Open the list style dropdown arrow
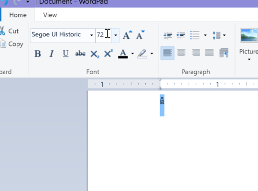The width and height of the screenshot is (258, 191). (x=205, y=35)
